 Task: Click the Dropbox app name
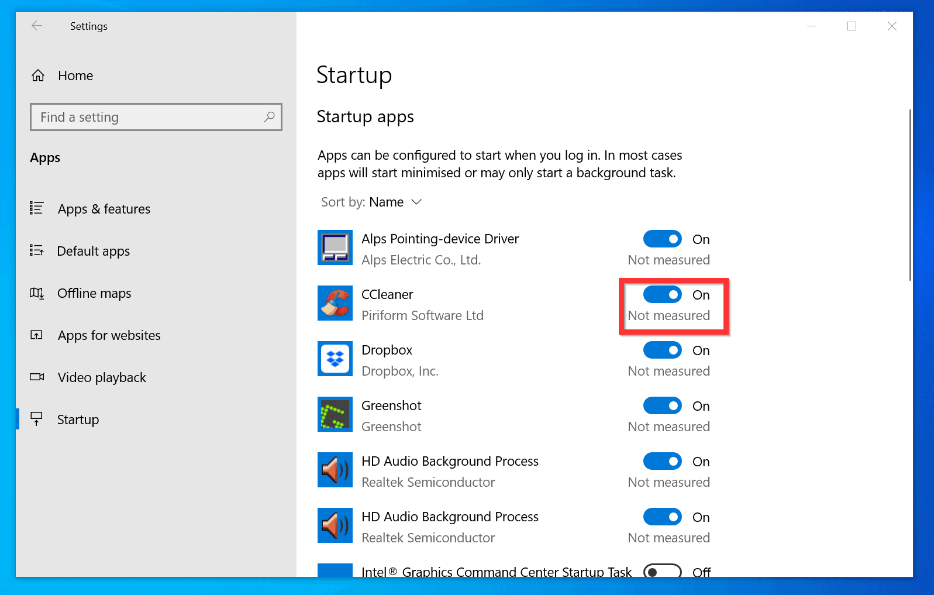click(x=387, y=350)
